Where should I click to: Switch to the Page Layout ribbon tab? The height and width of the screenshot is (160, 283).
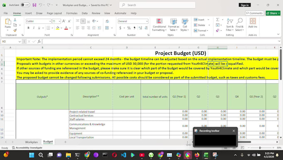click(x=54, y=13)
